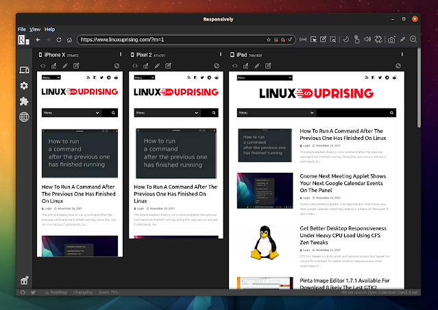The width and height of the screenshot is (438, 310).
Task: Expand top Menu dropdown in Pixel 2 preview
Action: [145, 77]
